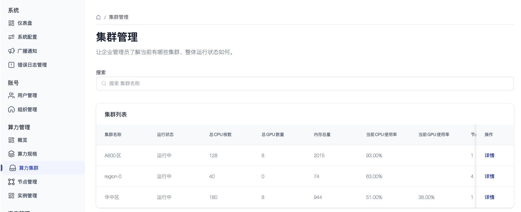Click the 用户管理 people icon
The image size is (521, 212).
[x=11, y=96]
